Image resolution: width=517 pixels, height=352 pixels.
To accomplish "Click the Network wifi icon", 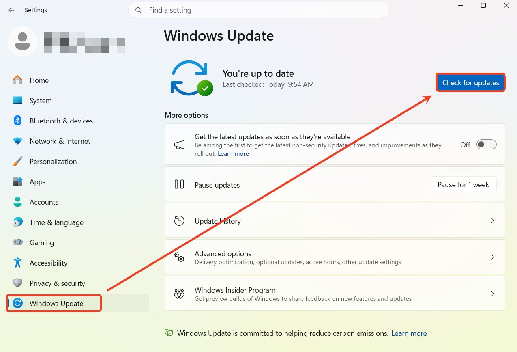I will coord(17,141).
